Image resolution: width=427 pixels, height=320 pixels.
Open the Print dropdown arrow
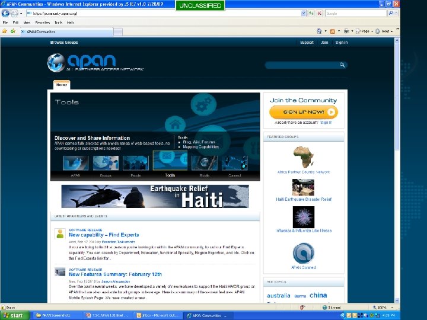click(x=352, y=31)
